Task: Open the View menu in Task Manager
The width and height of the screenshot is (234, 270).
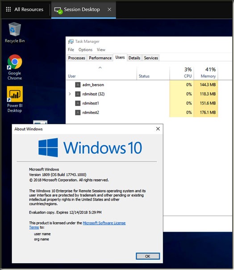Action: tap(101, 50)
